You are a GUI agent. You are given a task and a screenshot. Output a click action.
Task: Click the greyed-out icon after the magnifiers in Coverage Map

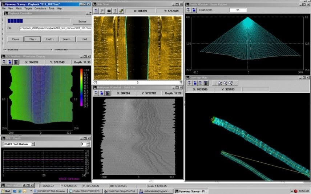click(235, 83)
